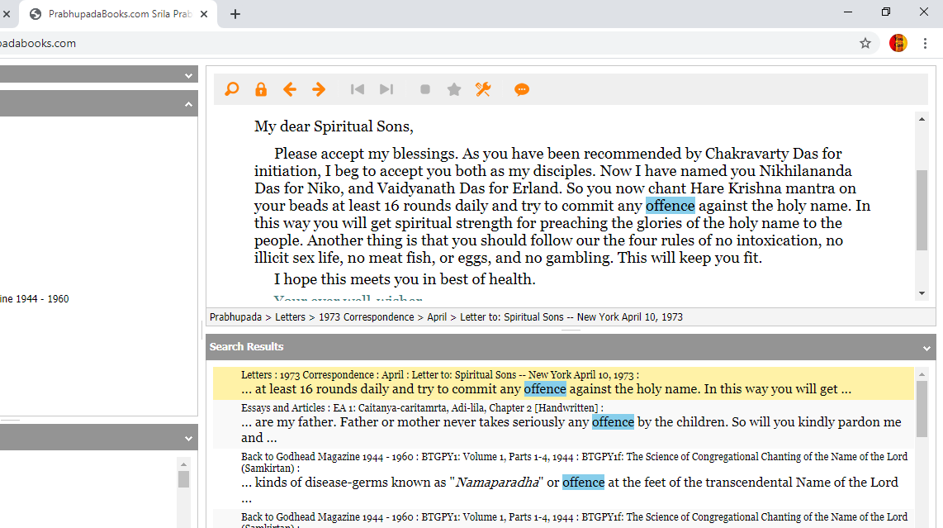Open the search tool magnifier icon
This screenshot has height=528, width=943.
point(231,90)
